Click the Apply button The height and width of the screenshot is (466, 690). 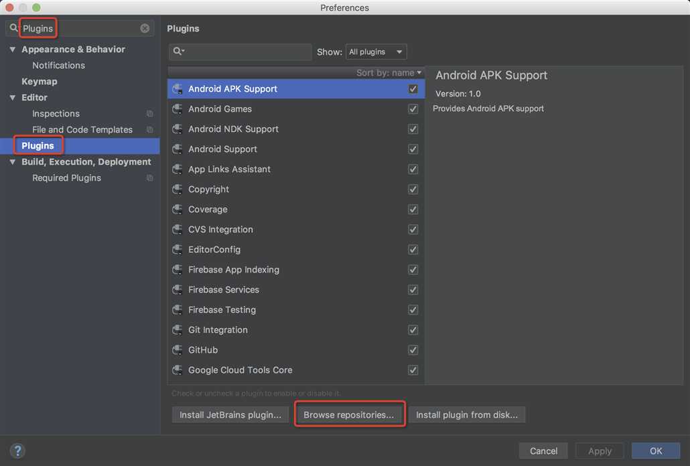(600, 451)
